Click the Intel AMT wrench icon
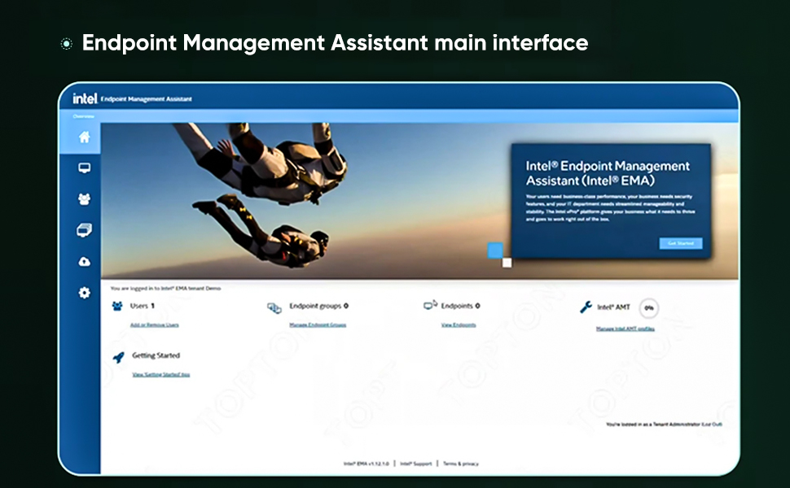 (x=585, y=307)
